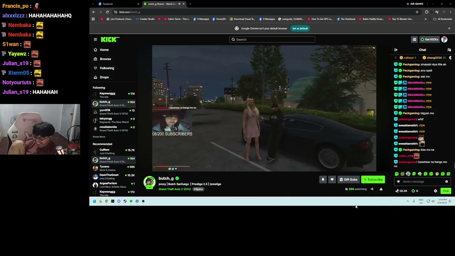The image size is (455, 256).
Task: Open File Explorer from the taskbar
Action: (100, 201)
